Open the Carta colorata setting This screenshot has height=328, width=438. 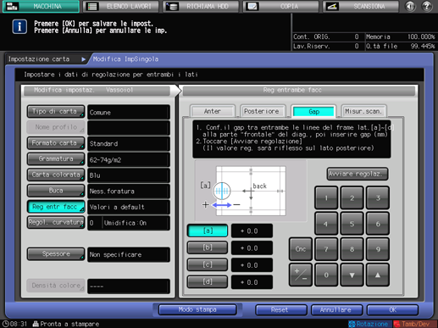[x=56, y=175]
